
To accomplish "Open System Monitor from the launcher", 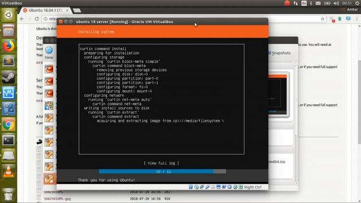I will [x=8, y=93].
